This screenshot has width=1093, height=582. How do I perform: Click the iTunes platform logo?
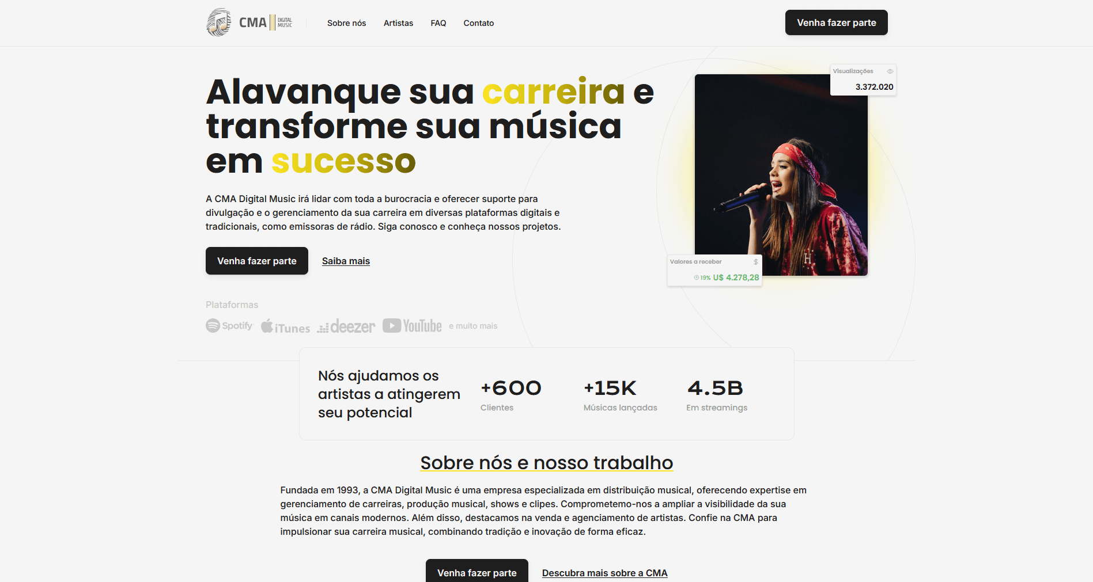(x=285, y=326)
